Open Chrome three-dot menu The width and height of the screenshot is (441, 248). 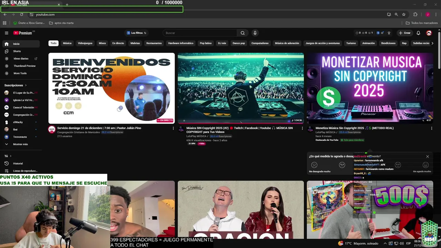436,14
